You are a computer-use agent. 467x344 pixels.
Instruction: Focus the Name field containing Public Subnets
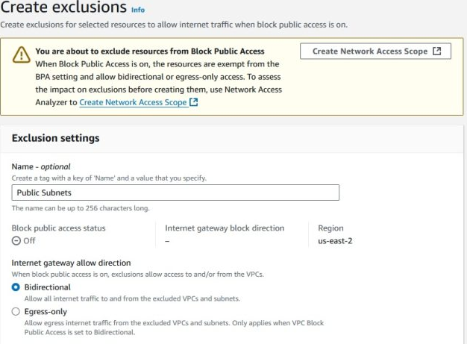pos(175,193)
